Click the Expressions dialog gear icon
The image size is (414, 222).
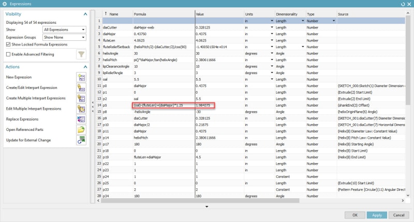point(5,4)
